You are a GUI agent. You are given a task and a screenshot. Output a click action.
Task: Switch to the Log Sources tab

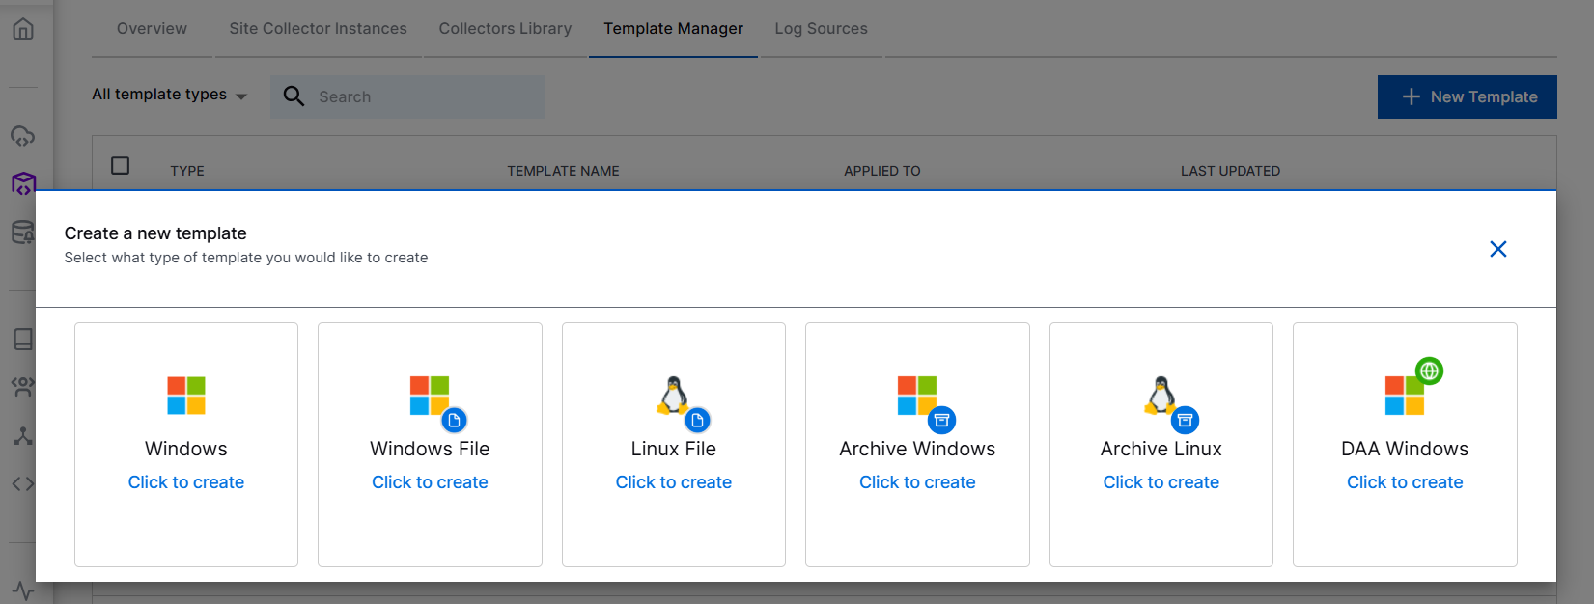(821, 29)
